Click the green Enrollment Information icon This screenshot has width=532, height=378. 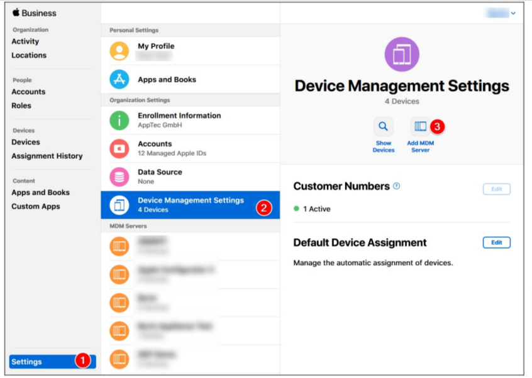pyautogui.click(x=119, y=120)
